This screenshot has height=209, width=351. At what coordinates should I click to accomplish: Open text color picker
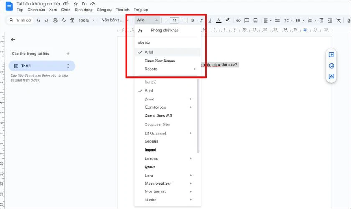point(219,20)
